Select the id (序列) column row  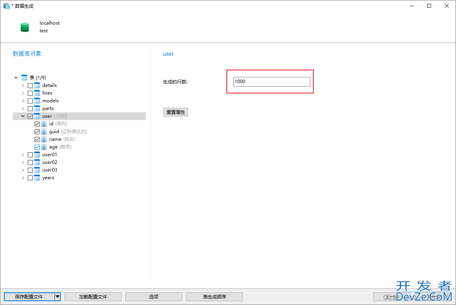pos(58,124)
